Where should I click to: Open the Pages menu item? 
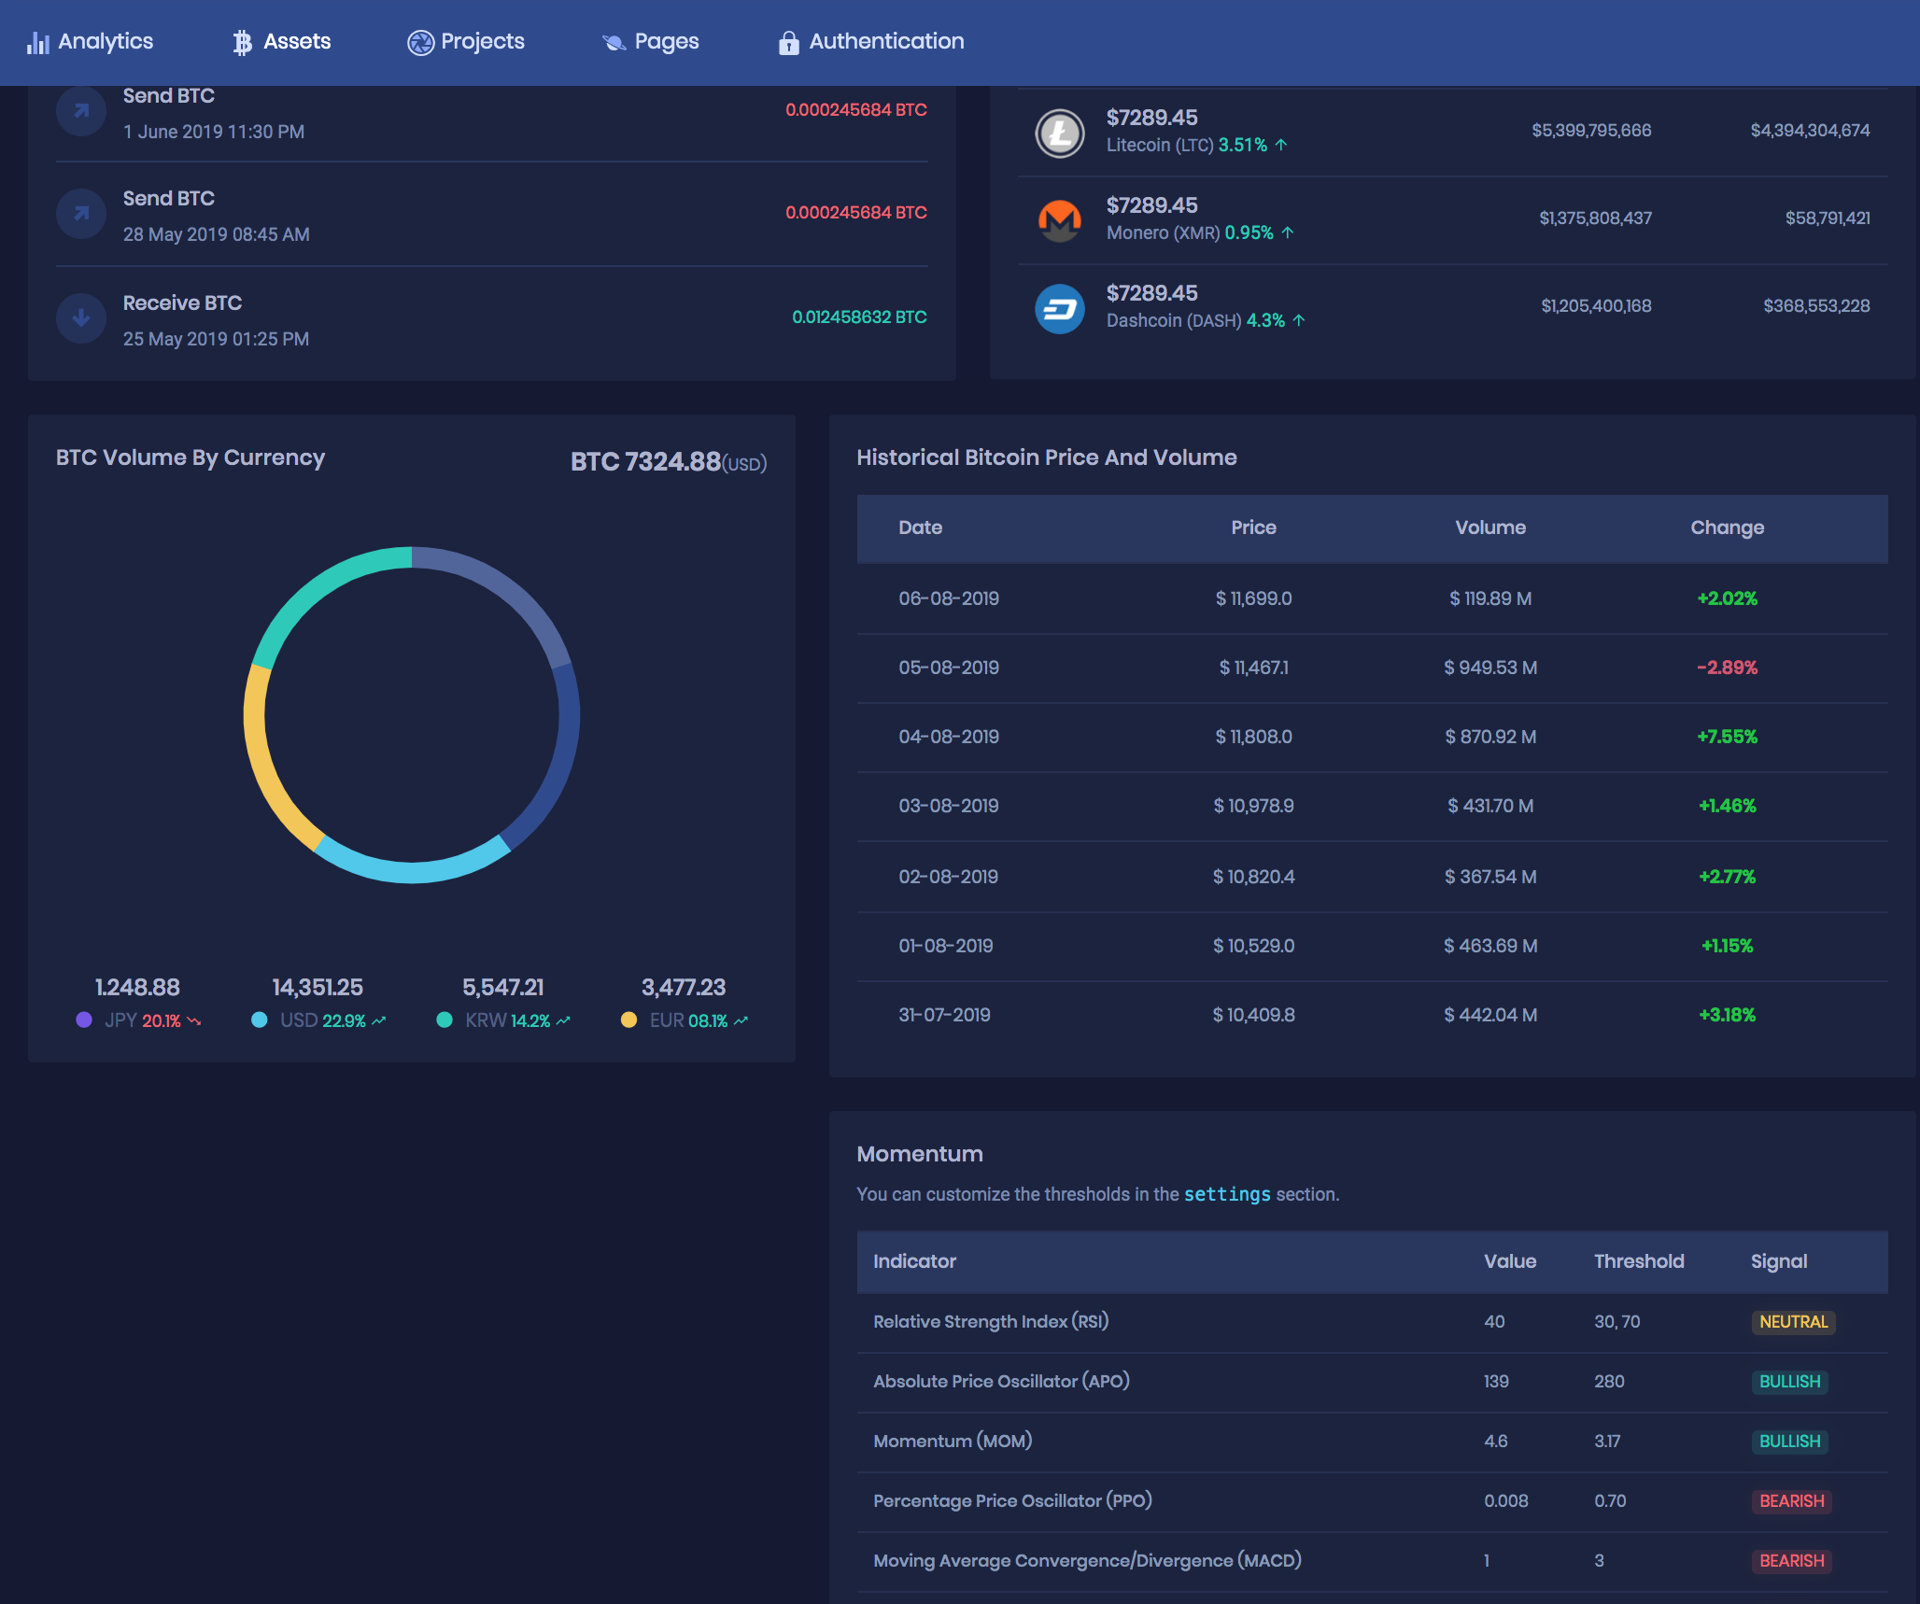pyautogui.click(x=651, y=42)
